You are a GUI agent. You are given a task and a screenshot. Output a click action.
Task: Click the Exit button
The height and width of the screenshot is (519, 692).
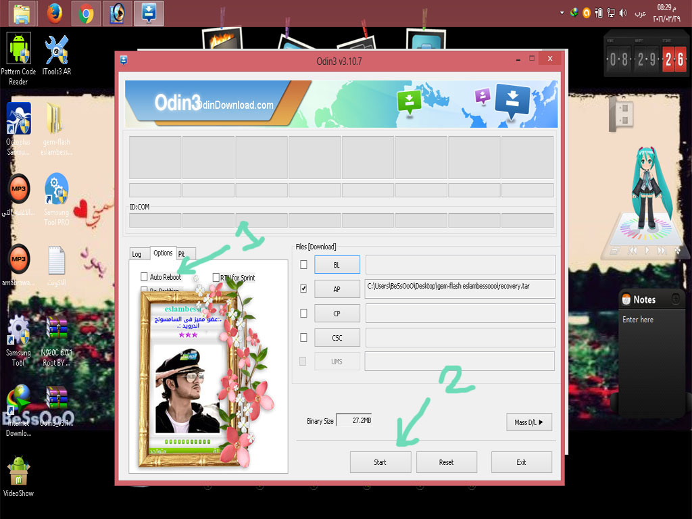(x=522, y=462)
